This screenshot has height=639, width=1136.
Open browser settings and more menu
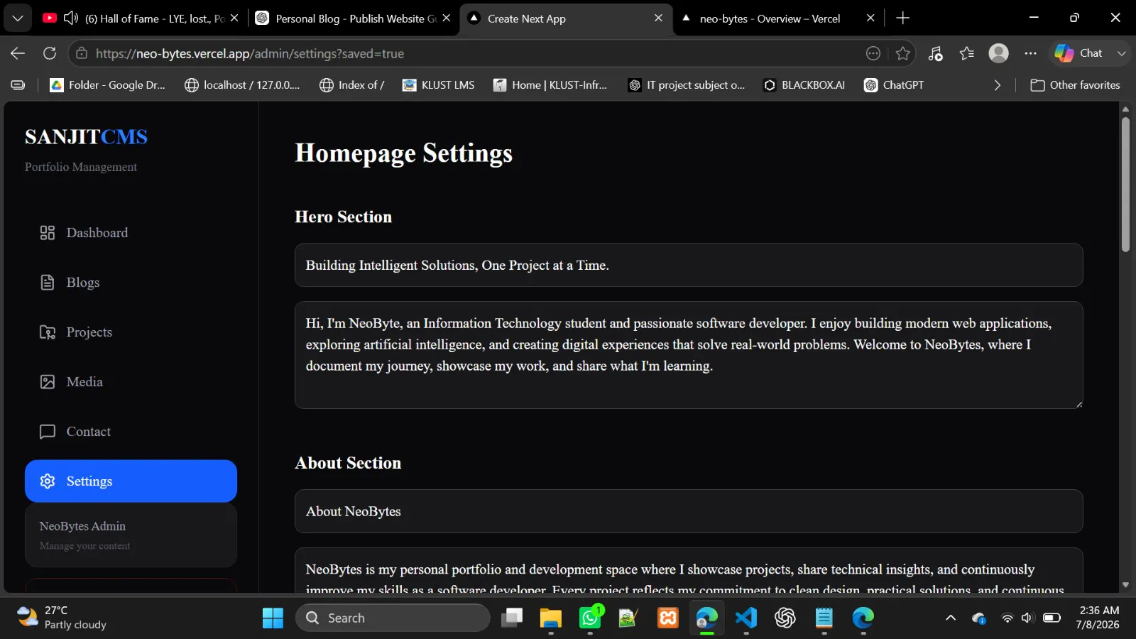pos(1031,53)
